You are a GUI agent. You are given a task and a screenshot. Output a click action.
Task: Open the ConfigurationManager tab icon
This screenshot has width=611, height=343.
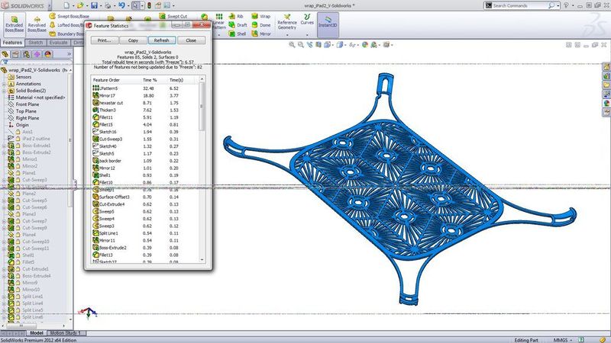tap(26, 54)
